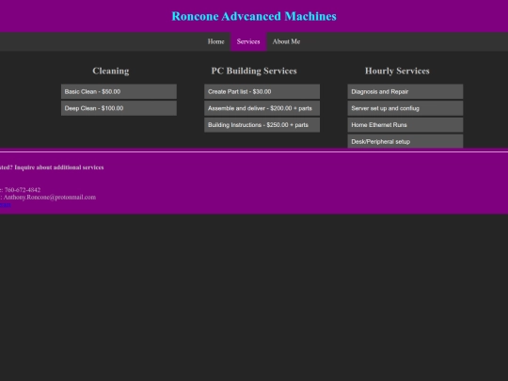Click the Roncone Advanced Machines title
The height and width of the screenshot is (381, 508).
tap(254, 16)
